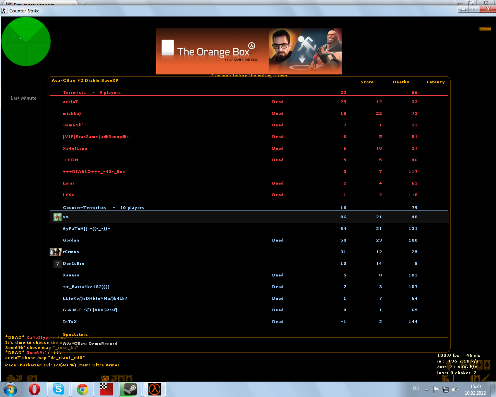496x397 pixels.
Task: Click the Counter-Strike title bar icon
Action: coord(4,11)
